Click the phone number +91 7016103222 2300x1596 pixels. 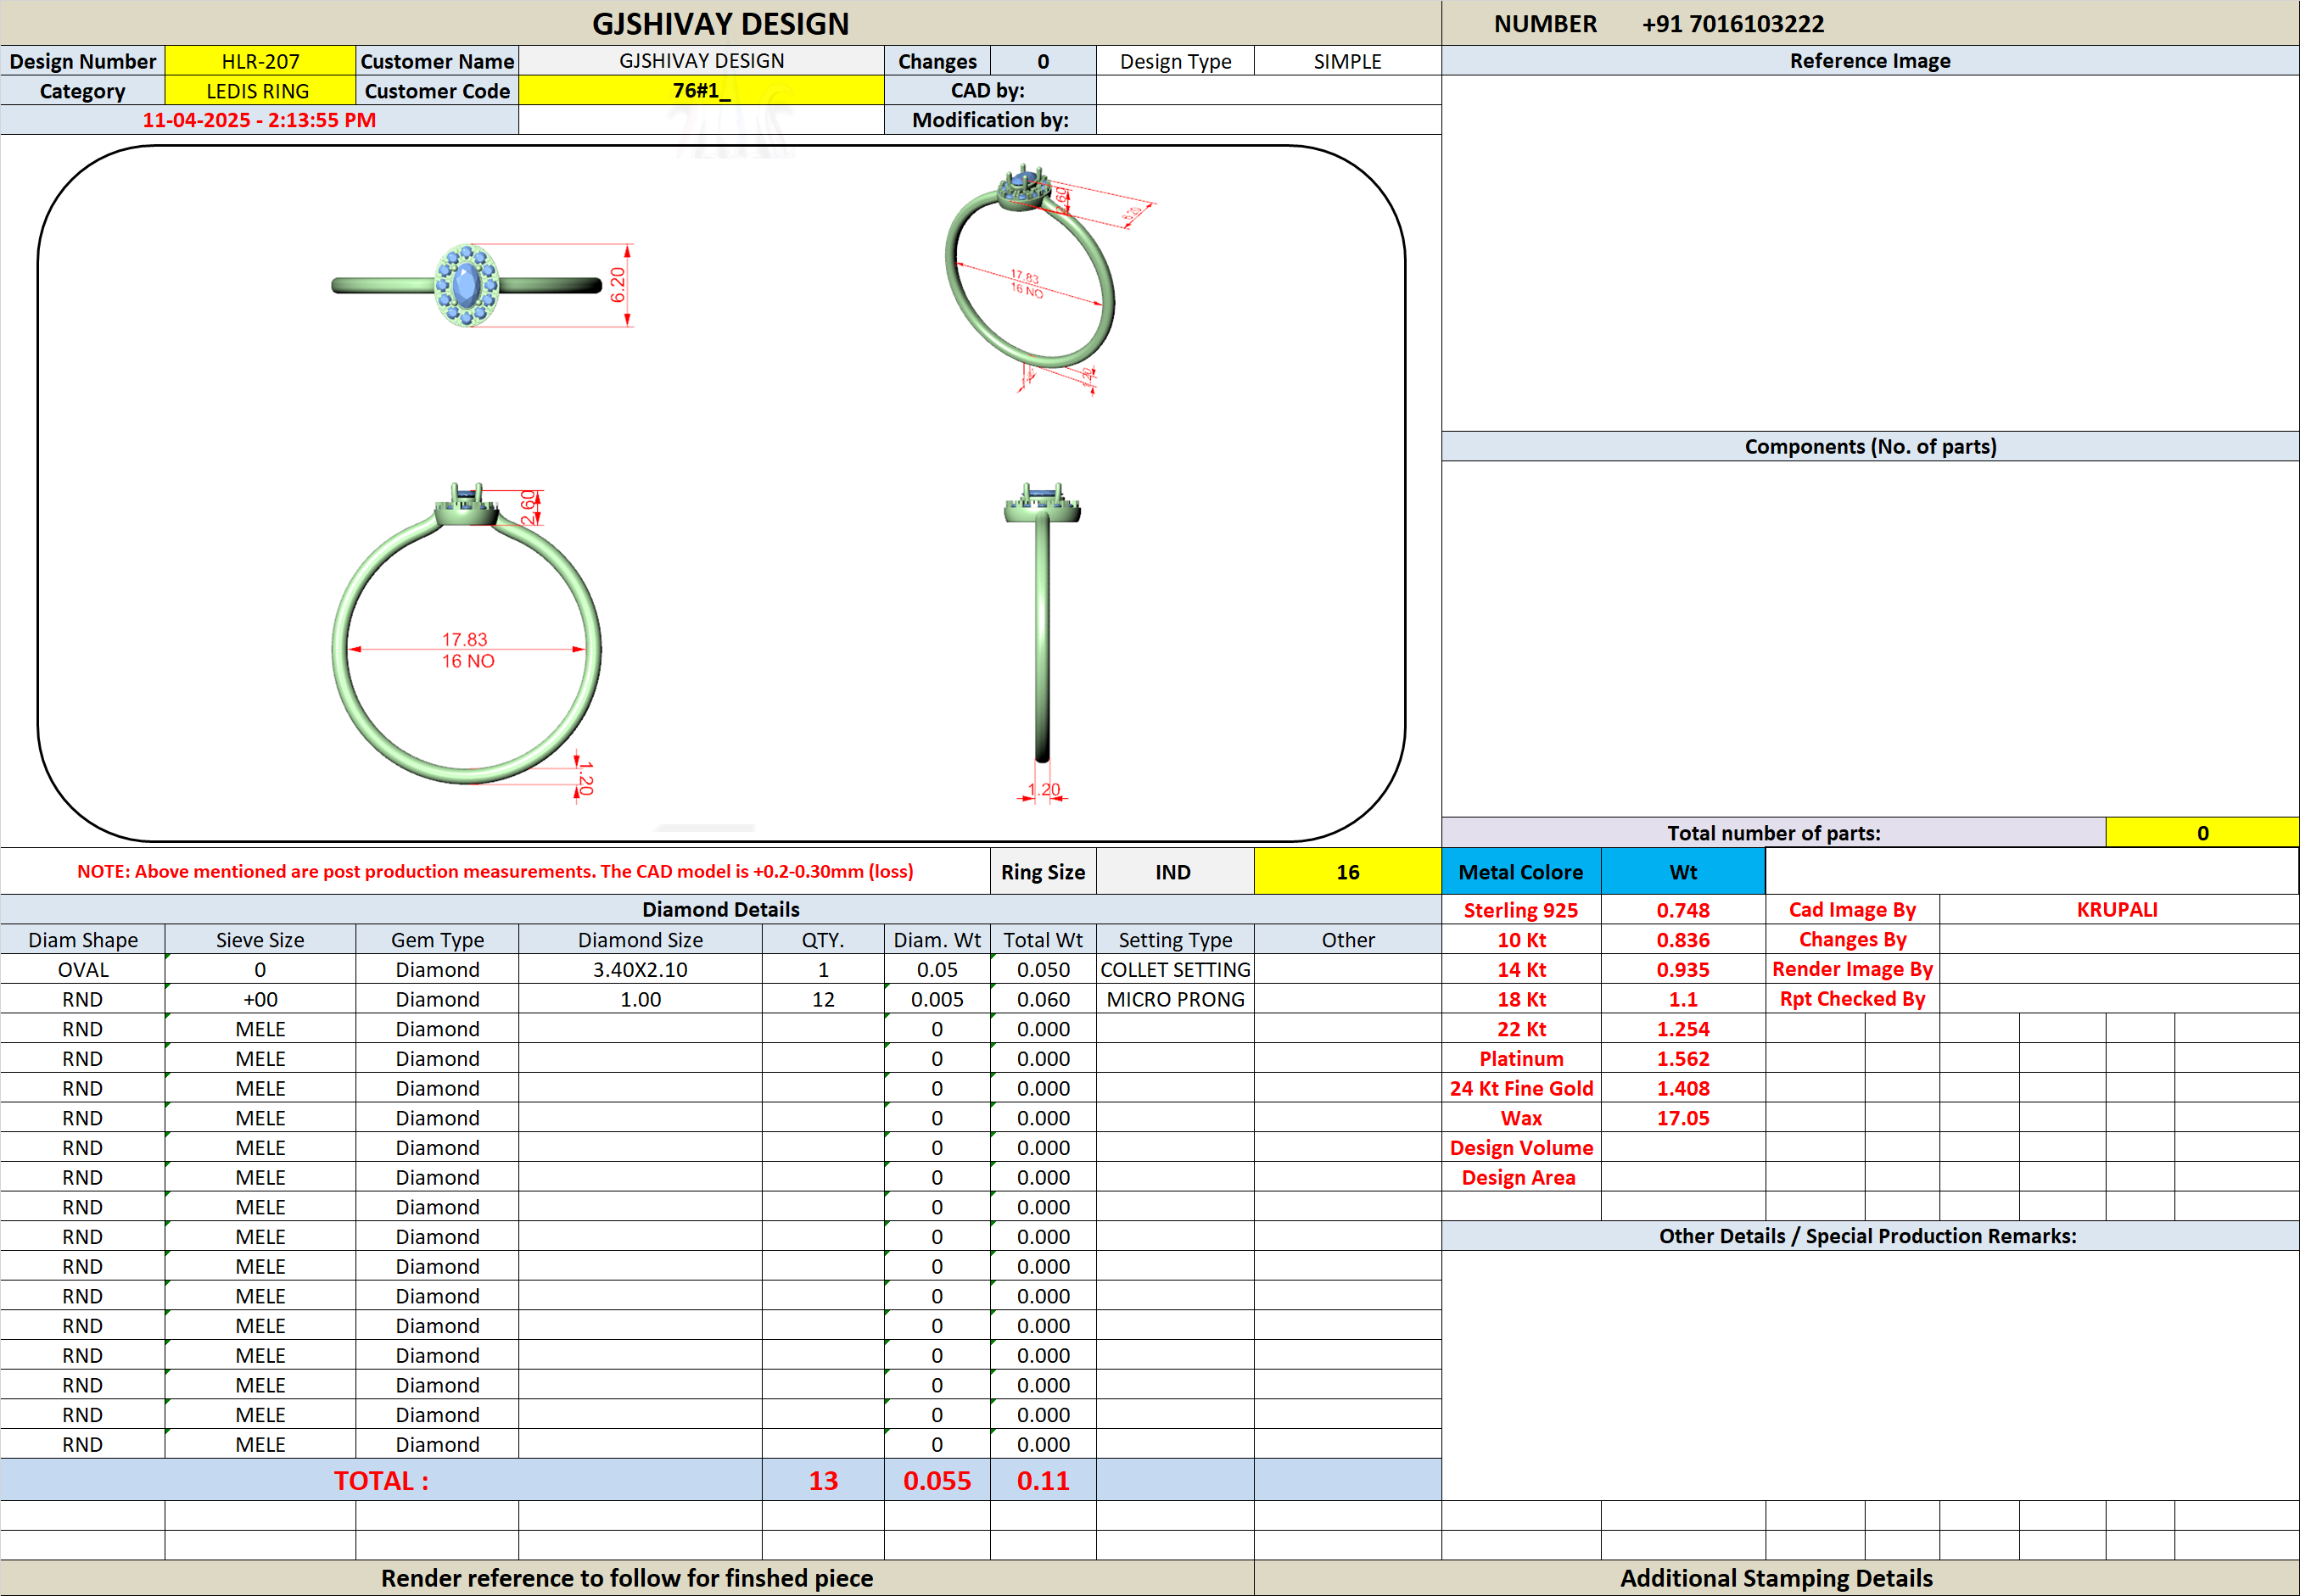[x=1732, y=24]
